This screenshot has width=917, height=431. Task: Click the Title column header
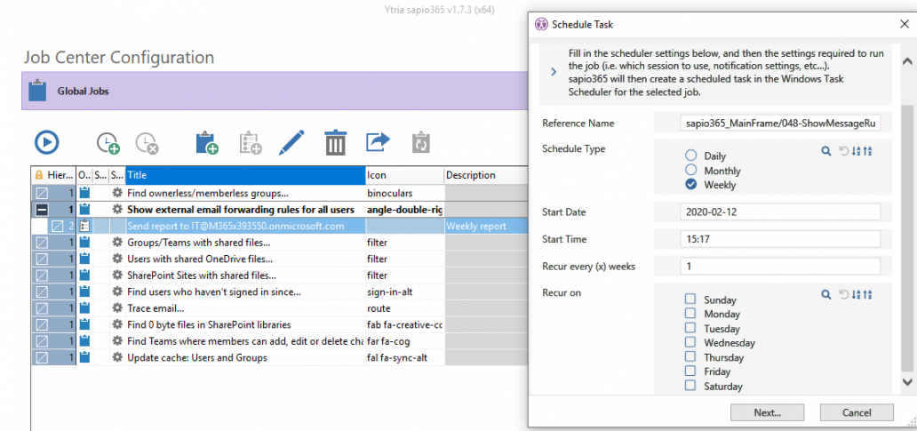[245, 175]
